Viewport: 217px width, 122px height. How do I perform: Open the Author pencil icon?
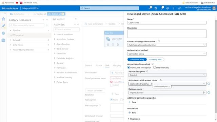pos(3,26)
